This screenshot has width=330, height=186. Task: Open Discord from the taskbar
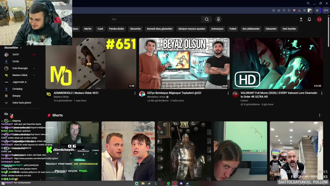click(x=181, y=183)
